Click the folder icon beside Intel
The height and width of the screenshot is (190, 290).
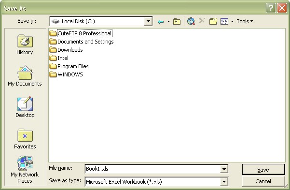point(53,58)
